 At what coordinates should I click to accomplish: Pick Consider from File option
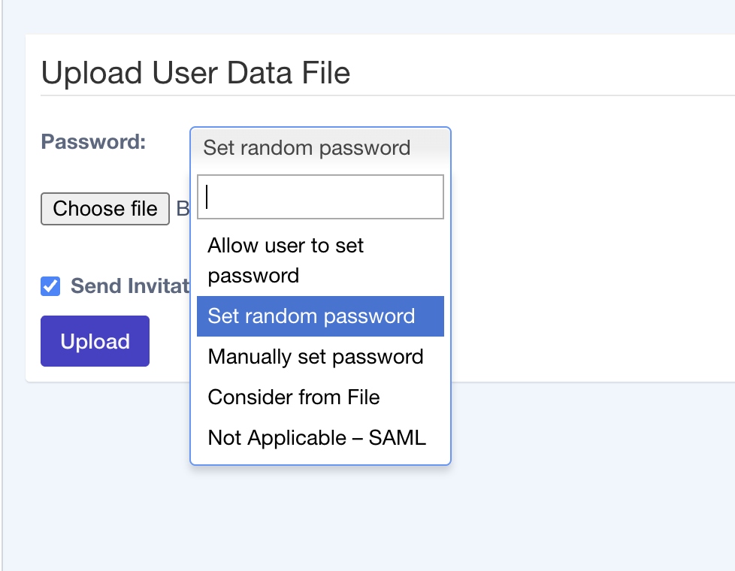tap(320, 397)
